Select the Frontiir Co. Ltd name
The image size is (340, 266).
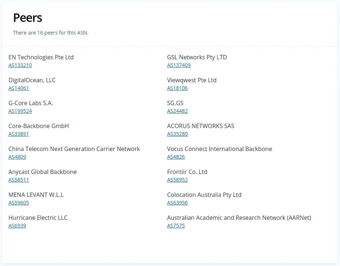coord(187,172)
